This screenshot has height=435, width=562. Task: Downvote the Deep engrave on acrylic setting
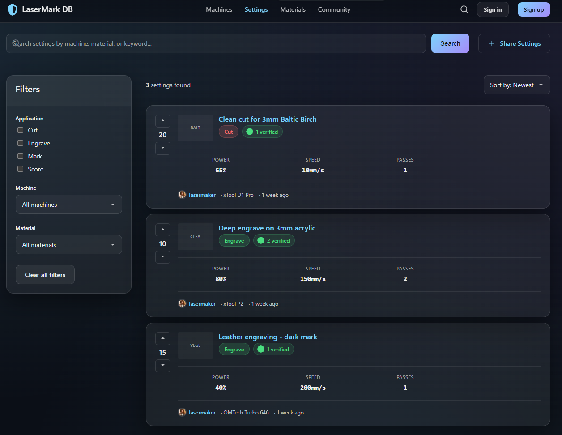[x=163, y=257]
